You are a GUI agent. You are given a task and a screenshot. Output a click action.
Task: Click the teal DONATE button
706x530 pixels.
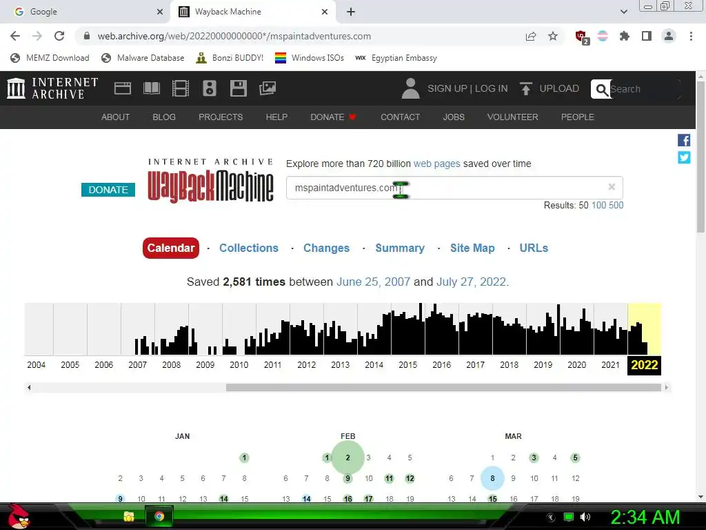108,190
